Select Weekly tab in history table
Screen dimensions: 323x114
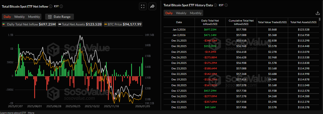point(181,13)
